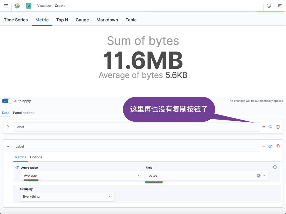Add a new metric with the plus icon

[275, 167]
